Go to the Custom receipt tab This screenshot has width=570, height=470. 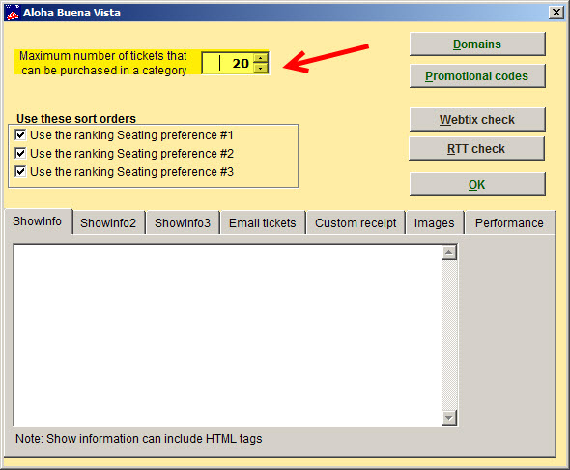[356, 222]
